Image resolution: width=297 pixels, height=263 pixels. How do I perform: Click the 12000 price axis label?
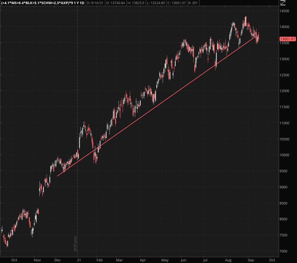coord(285,91)
